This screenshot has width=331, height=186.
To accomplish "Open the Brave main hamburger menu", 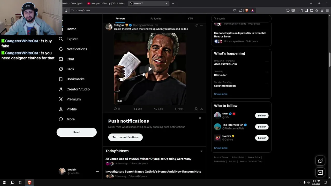I will (x=327, y=10).
